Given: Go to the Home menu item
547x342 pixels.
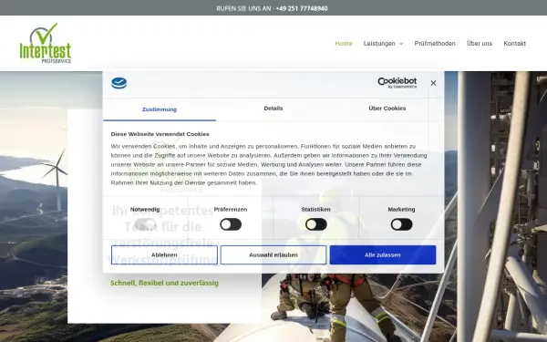Looking at the screenshot, I should [x=344, y=43].
